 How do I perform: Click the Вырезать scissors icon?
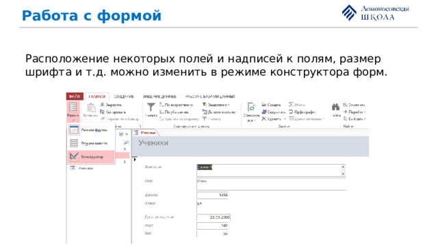[x=103, y=105]
